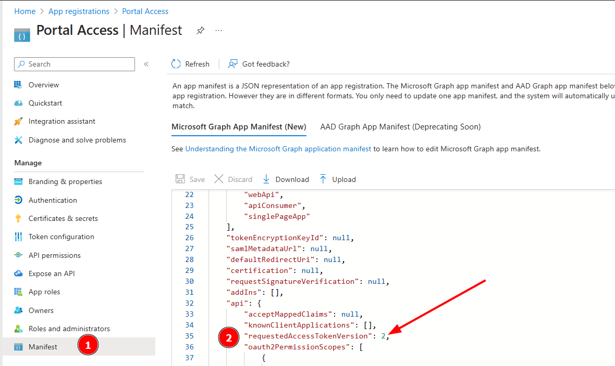Select Microsoft Graph App Manifest (New) tab
Screen dimensions: 615x366
[x=239, y=127]
